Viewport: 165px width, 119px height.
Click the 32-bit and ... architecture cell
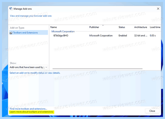click(141, 36)
